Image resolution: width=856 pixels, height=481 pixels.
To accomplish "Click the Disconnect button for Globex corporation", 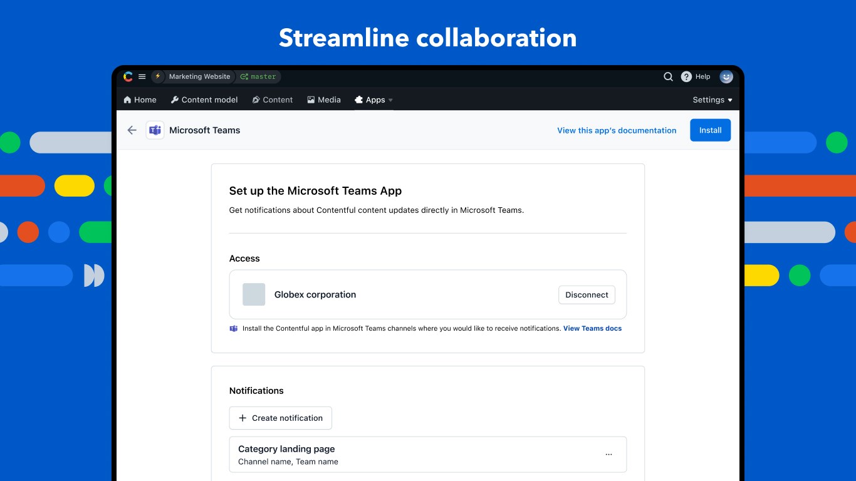I will coord(587,295).
